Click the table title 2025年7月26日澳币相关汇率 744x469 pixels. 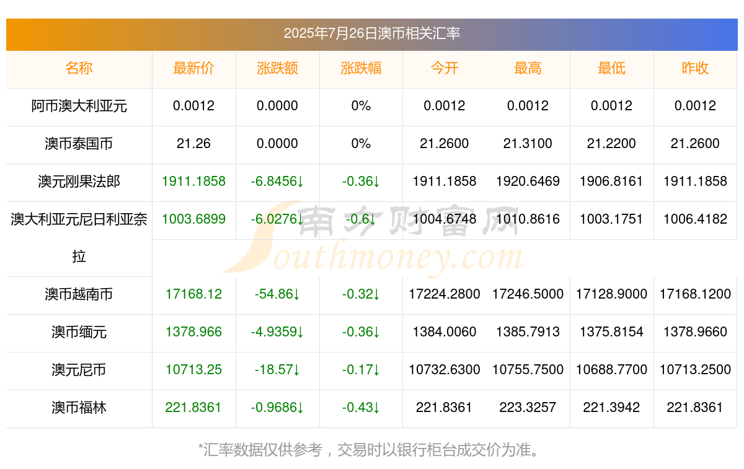click(x=372, y=33)
